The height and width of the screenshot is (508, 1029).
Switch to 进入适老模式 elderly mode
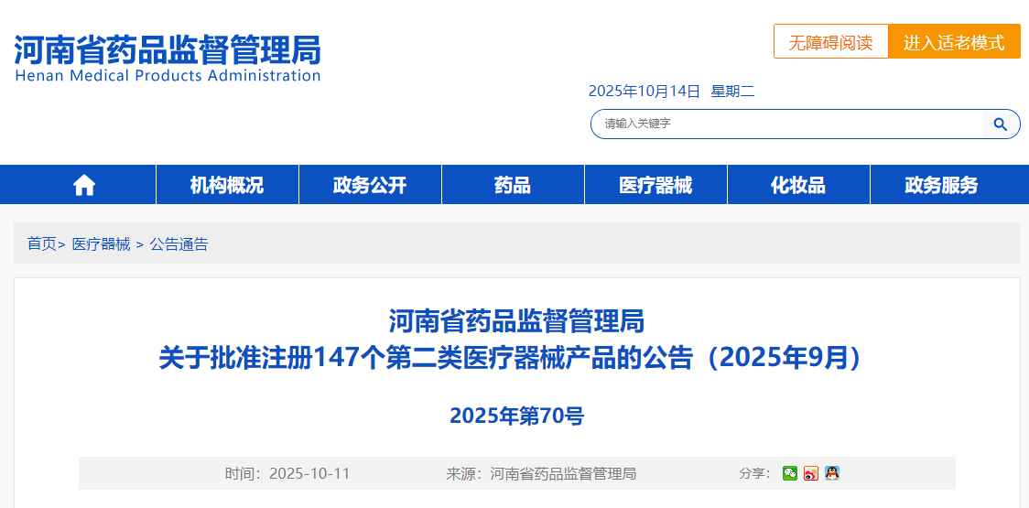coord(954,42)
